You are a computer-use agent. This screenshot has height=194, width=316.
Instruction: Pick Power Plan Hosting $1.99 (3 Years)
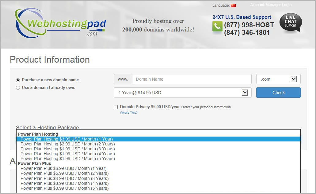[x=67, y=149]
